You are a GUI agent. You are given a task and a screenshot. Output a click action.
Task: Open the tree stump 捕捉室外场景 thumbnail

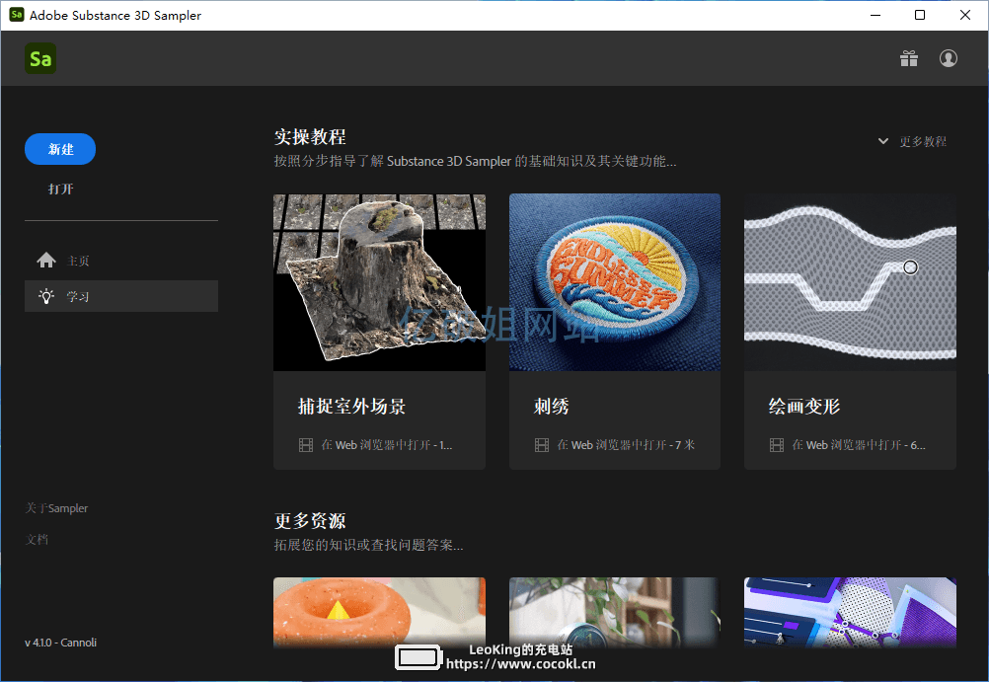coord(379,282)
